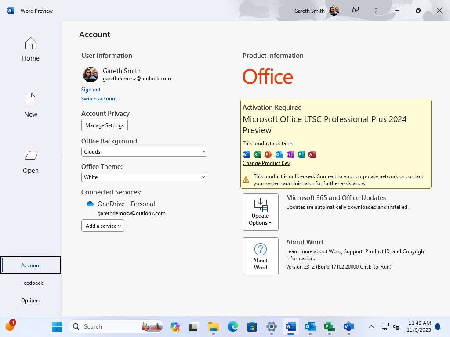The width and height of the screenshot is (450, 337).
Task: Select the Word icon in product contents
Action: [246, 154]
